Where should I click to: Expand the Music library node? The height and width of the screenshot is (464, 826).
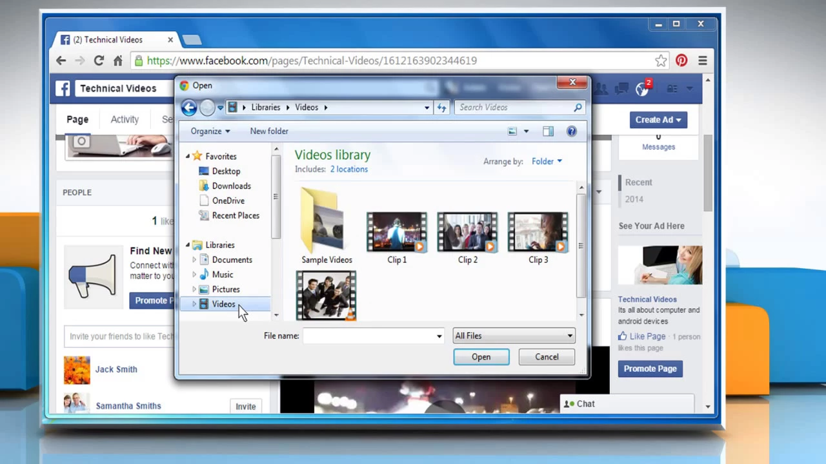click(x=194, y=275)
